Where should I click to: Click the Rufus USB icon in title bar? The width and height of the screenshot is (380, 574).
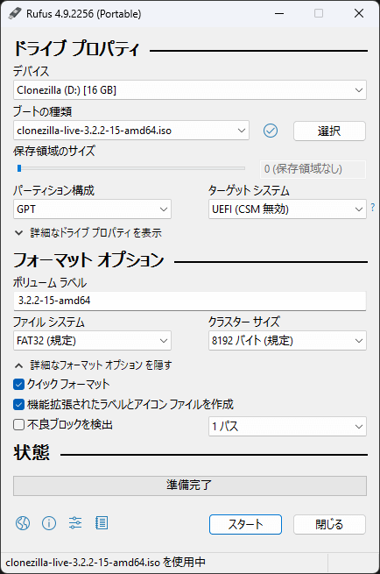tap(15, 13)
